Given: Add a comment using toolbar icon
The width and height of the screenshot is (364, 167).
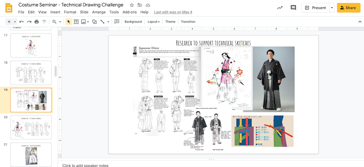Looking at the screenshot, I should point(117,21).
